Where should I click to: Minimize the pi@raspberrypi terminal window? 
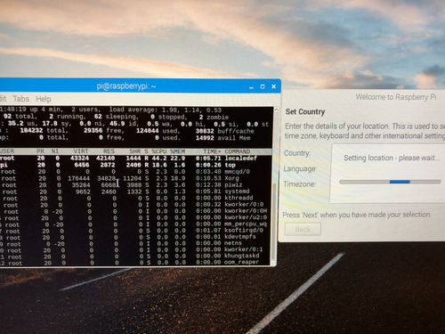(251, 86)
